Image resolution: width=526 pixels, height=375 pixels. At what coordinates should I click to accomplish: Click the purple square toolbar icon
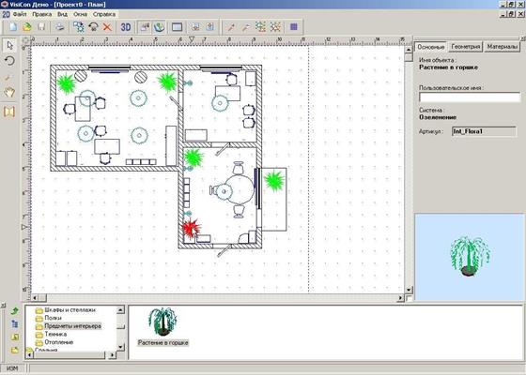293,27
